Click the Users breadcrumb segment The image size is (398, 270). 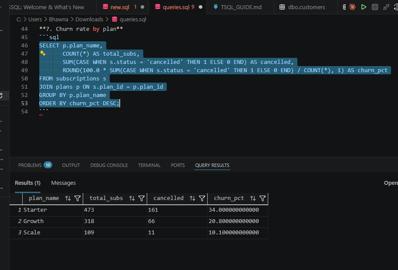coord(35,19)
